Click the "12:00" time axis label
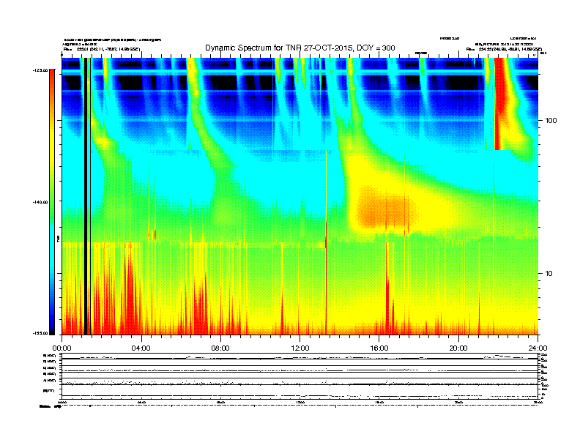Viewport: 580px width, 448px height. coord(300,348)
